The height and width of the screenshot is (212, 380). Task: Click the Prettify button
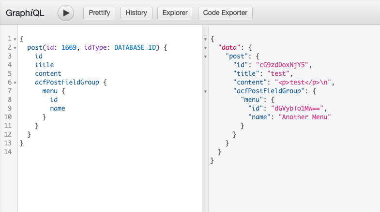pyautogui.click(x=99, y=13)
